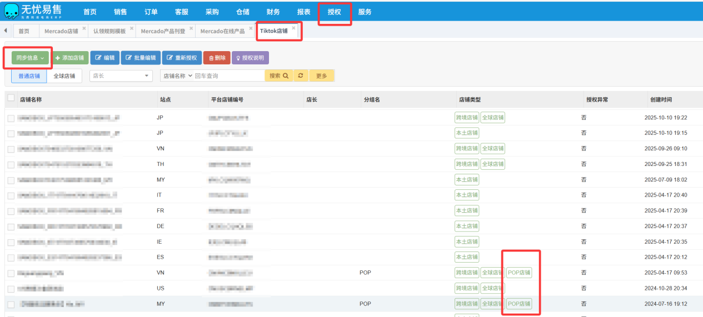The height and width of the screenshot is (317, 703).
Task: Expand the 同步信息 dropdown button
Action: (x=30, y=58)
